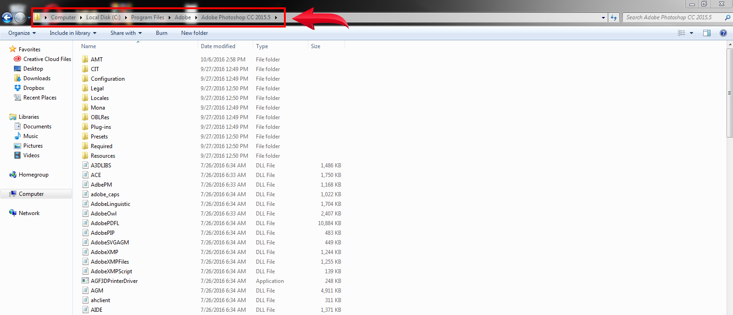Click the A3DLIBS DLL file icon
733x315 pixels.
[85, 166]
